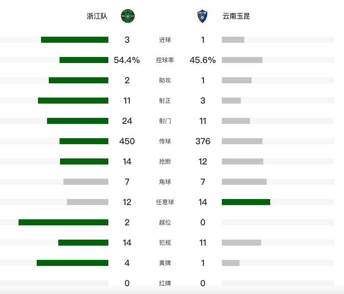Screen dimensions: 344x294
Task: Select the 红牌 red cards label
Action: point(165,283)
